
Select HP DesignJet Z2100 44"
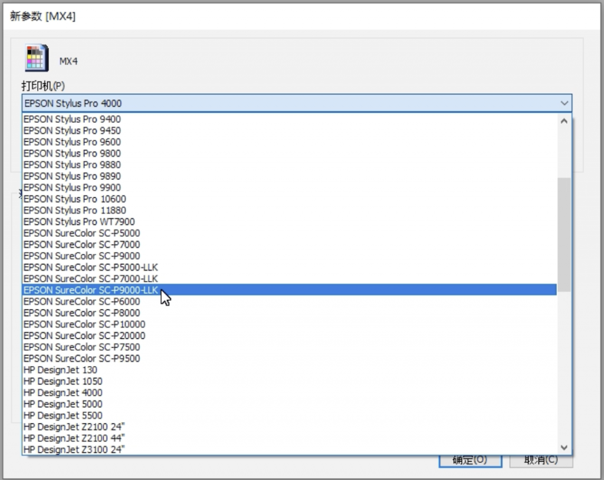[289, 438]
